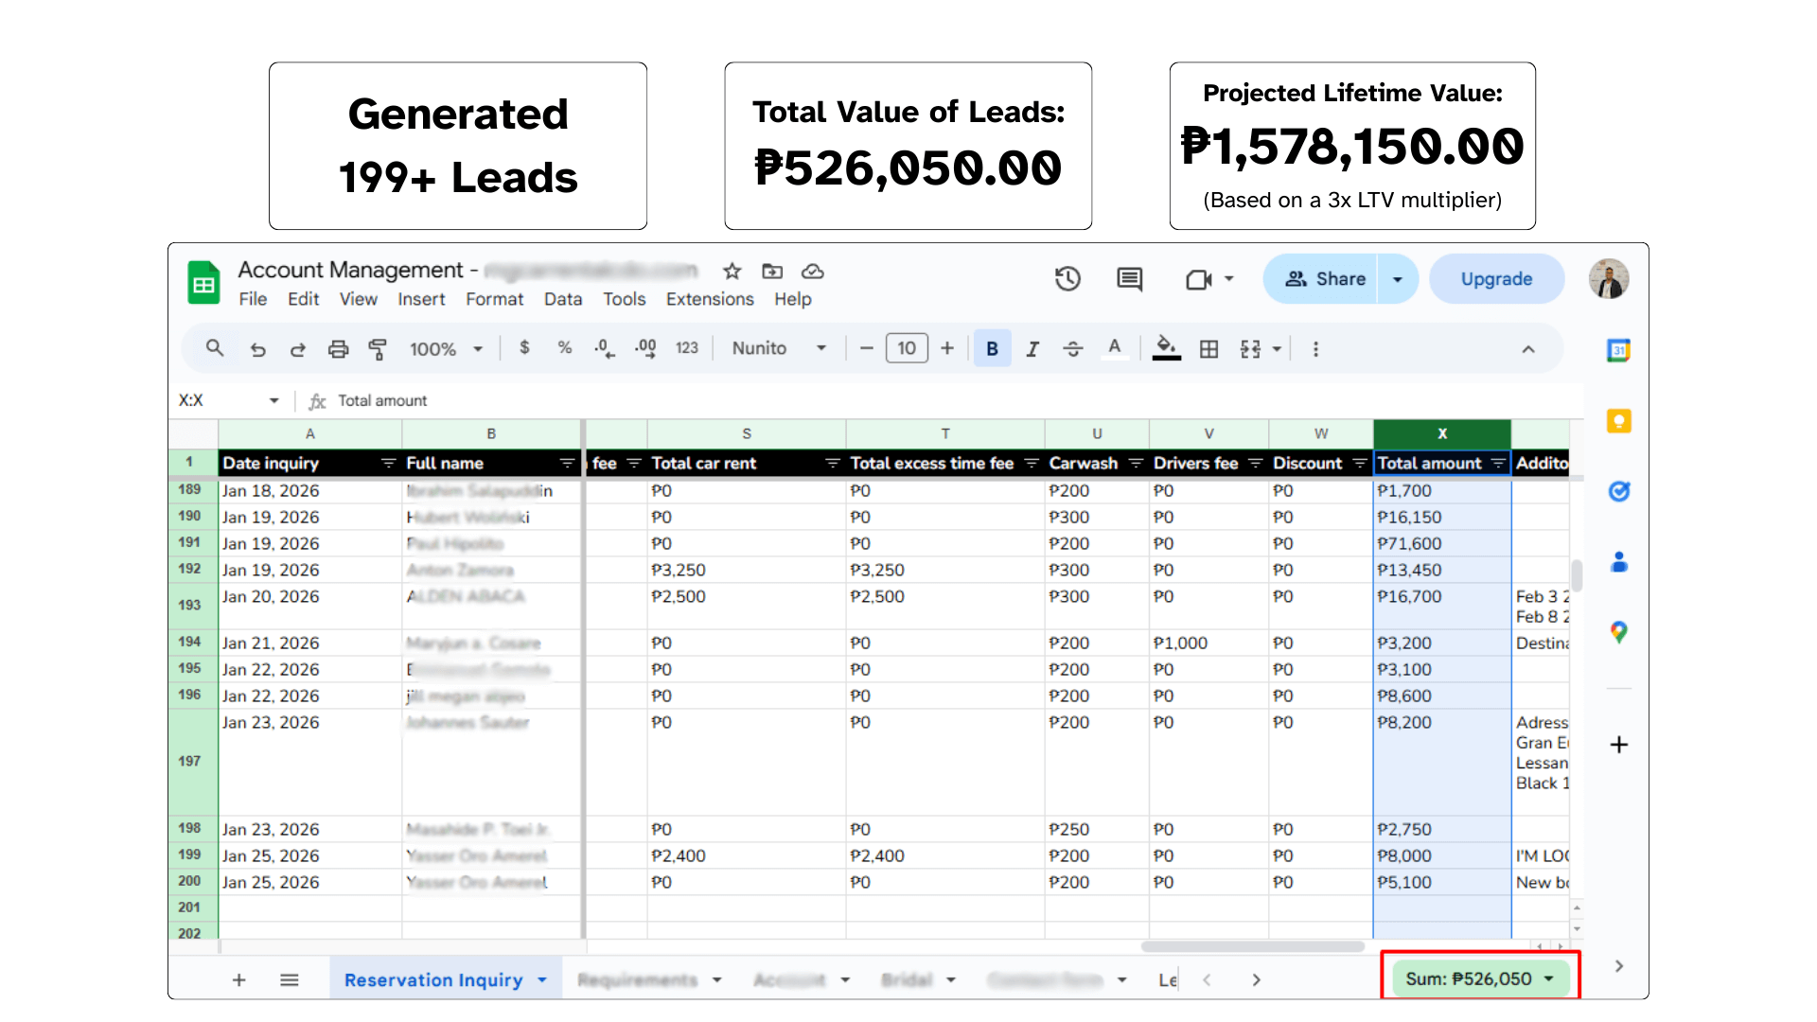Click the Upgrade button
Image resolution: width=1817 pixels, height=1022 pixels.
point(1496,279)
